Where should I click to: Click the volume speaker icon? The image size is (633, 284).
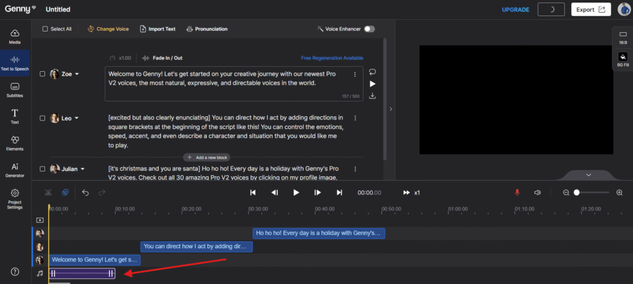tap(537, 192)
